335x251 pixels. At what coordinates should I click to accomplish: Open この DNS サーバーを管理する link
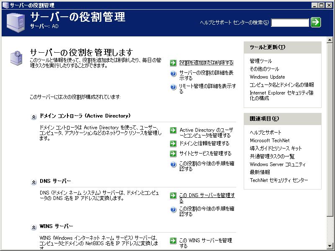pyautogui.click(x=207, y=198)
